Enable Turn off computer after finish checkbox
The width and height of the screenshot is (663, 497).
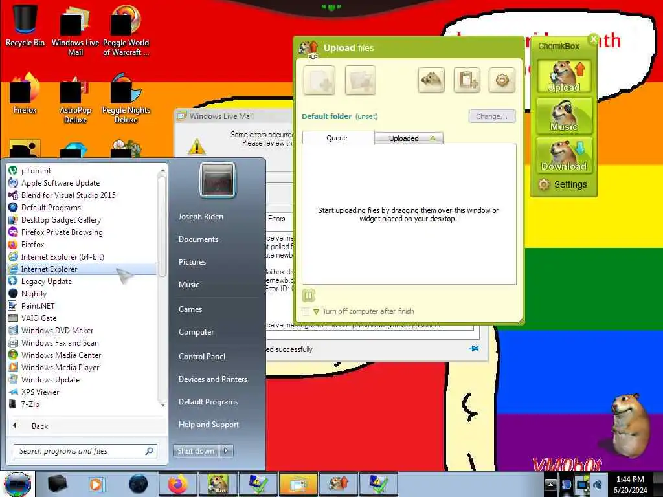[x=306, y=312]
